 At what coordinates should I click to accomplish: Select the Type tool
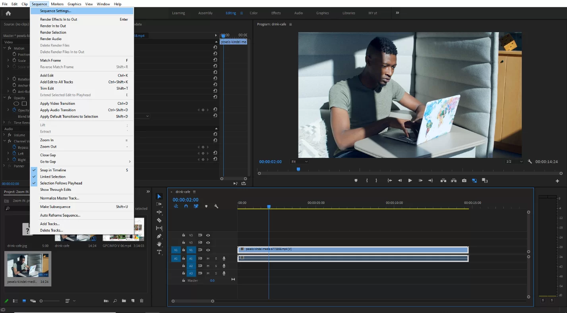point(159,252)
